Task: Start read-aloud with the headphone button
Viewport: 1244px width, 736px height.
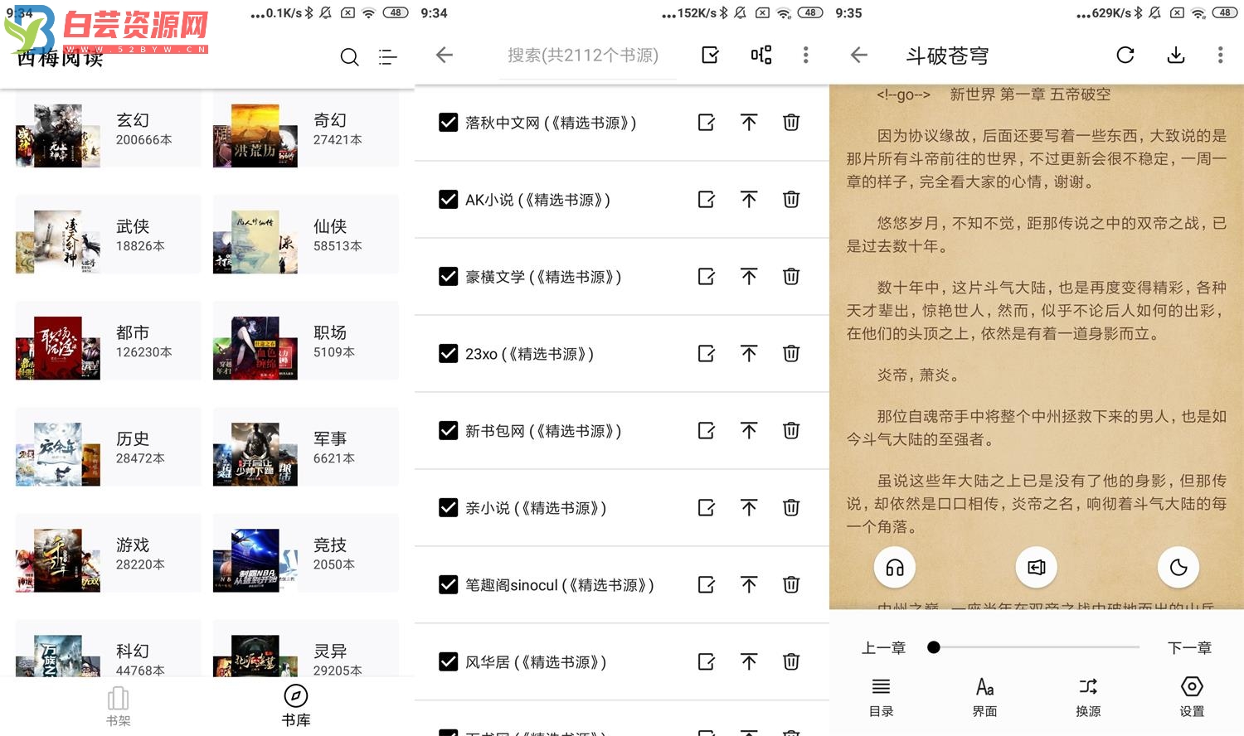Action: pyautogui.click(x=895, y=568)
